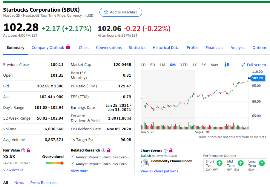The width and height of the screenshot is (270, 187).
Task: Show the Press Releases feed
Action: [43, 183]
